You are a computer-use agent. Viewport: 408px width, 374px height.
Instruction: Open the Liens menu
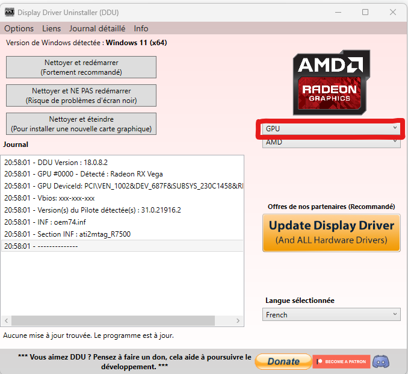coord(52,28)
